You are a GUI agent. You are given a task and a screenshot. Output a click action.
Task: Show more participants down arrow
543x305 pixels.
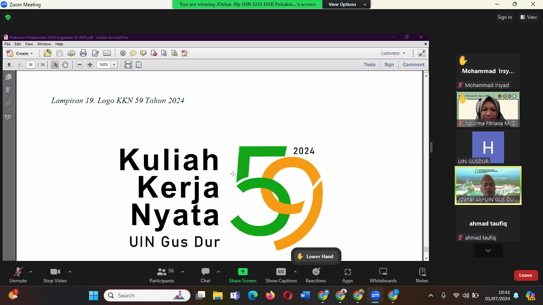coord(488,251)
